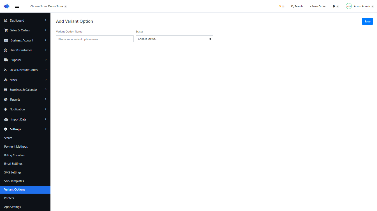Open the Demo Store selector dropdown
Image resolution: width=377 pixels, height=211 pixels.
(x=57, y=6)
